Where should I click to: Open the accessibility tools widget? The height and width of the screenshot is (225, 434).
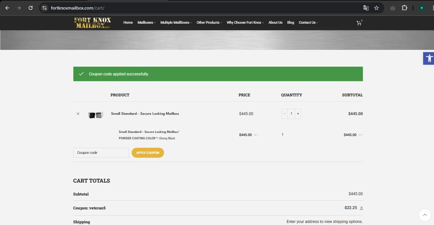(429, 58)
